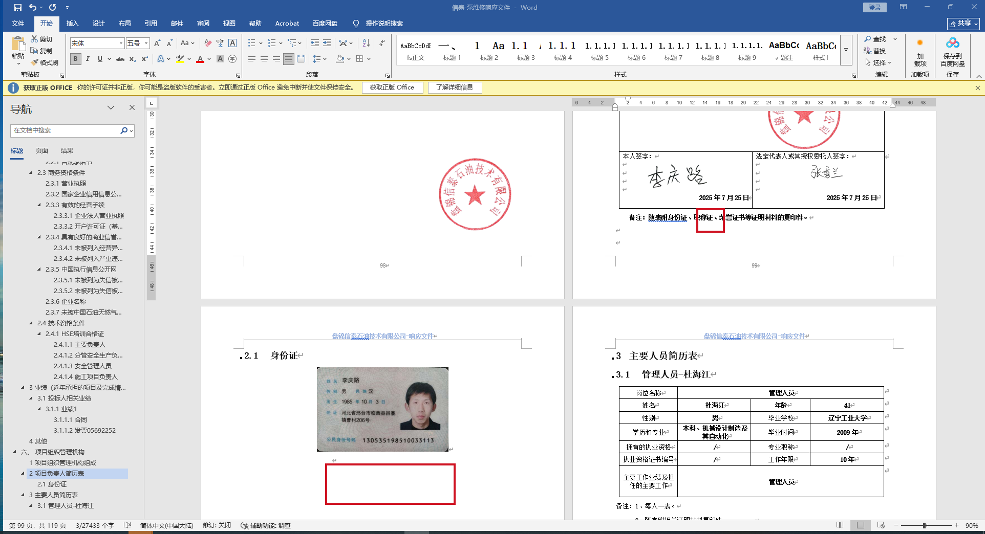Toggle character shading on the text
985x534 pixels.
pyautogui.click(x=220, y=59)
